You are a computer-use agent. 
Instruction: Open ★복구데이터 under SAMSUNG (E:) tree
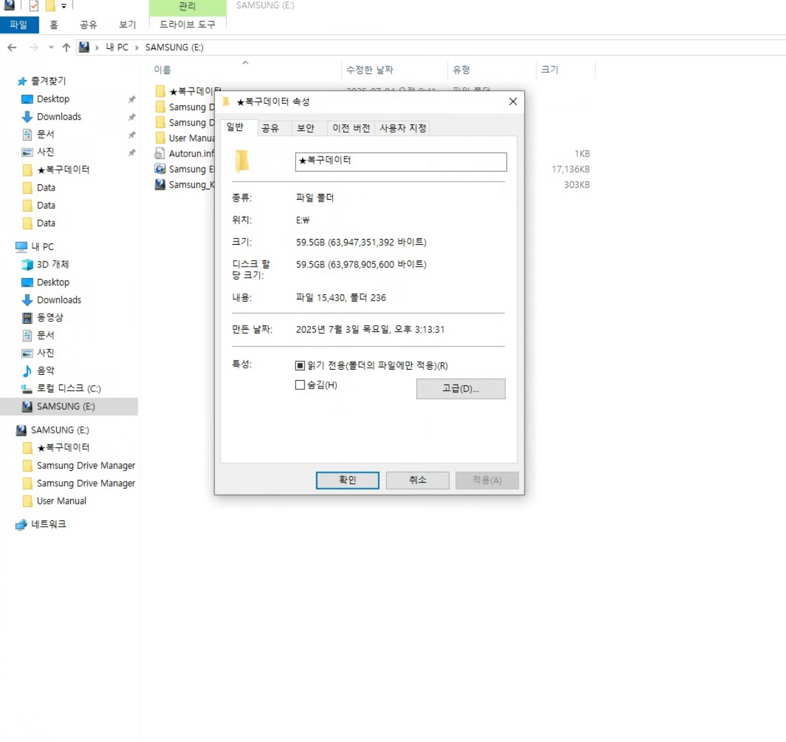[x=63, y=448]
